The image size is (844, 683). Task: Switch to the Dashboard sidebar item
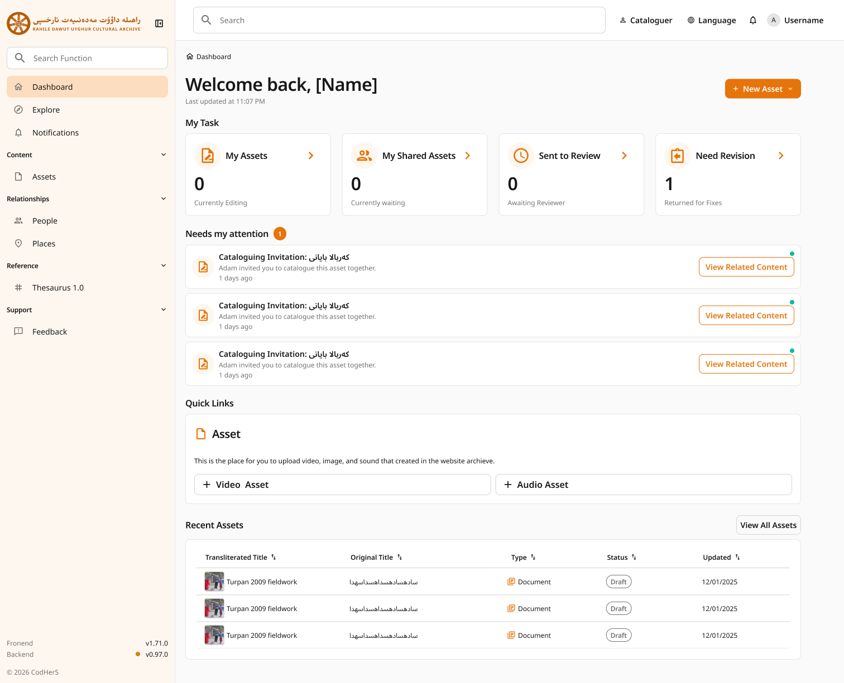click(53, 86)
